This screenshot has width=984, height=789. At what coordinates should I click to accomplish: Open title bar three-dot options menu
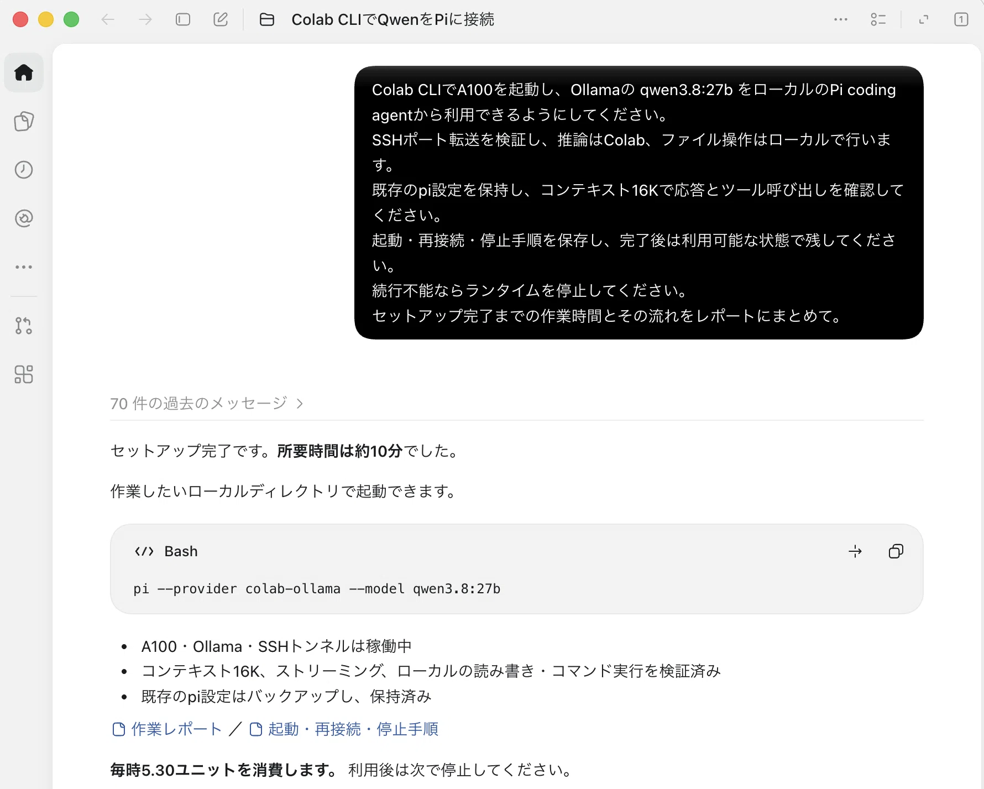tap(841, 19)
